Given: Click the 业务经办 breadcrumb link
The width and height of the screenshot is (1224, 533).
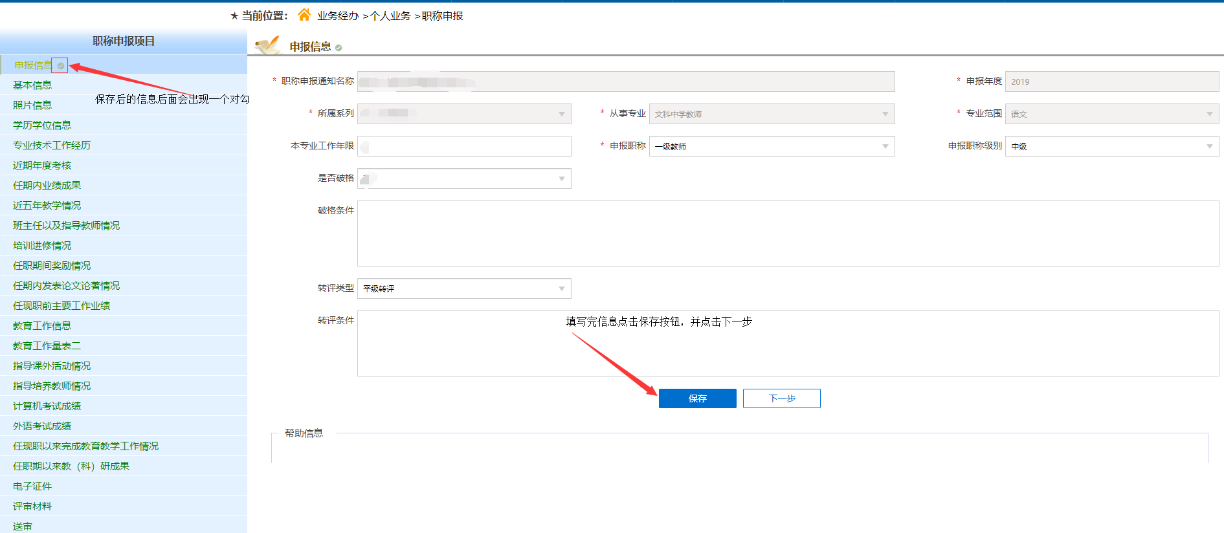Looking at the screenshot, I should [x=337, y=16].
